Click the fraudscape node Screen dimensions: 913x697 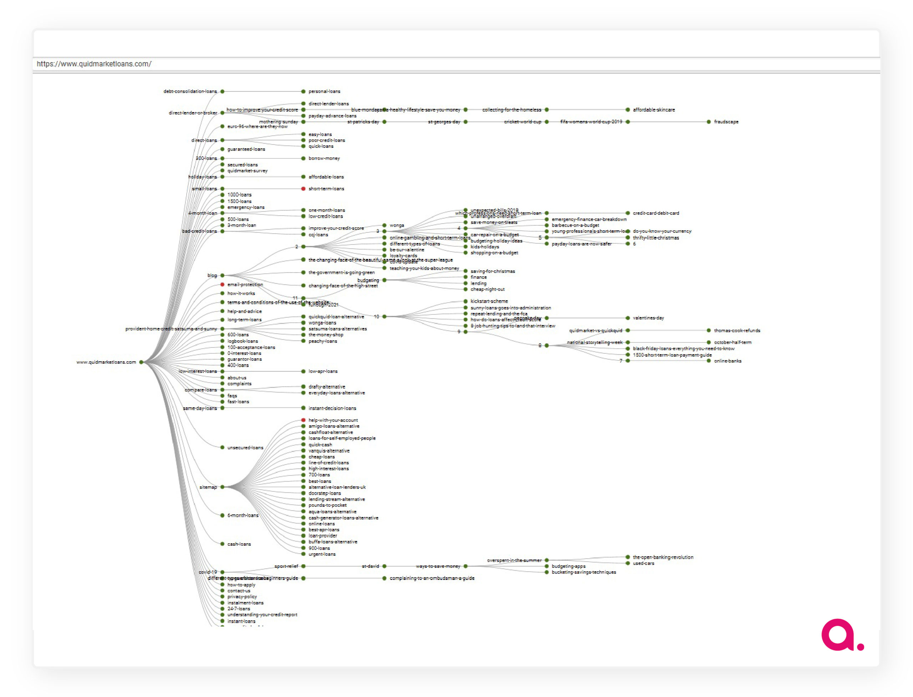point(709,122)
